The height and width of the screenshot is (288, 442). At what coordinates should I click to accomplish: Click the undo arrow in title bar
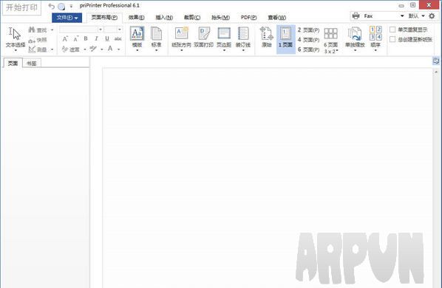coord(51,6)
